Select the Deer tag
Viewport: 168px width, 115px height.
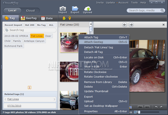point(49,36)
